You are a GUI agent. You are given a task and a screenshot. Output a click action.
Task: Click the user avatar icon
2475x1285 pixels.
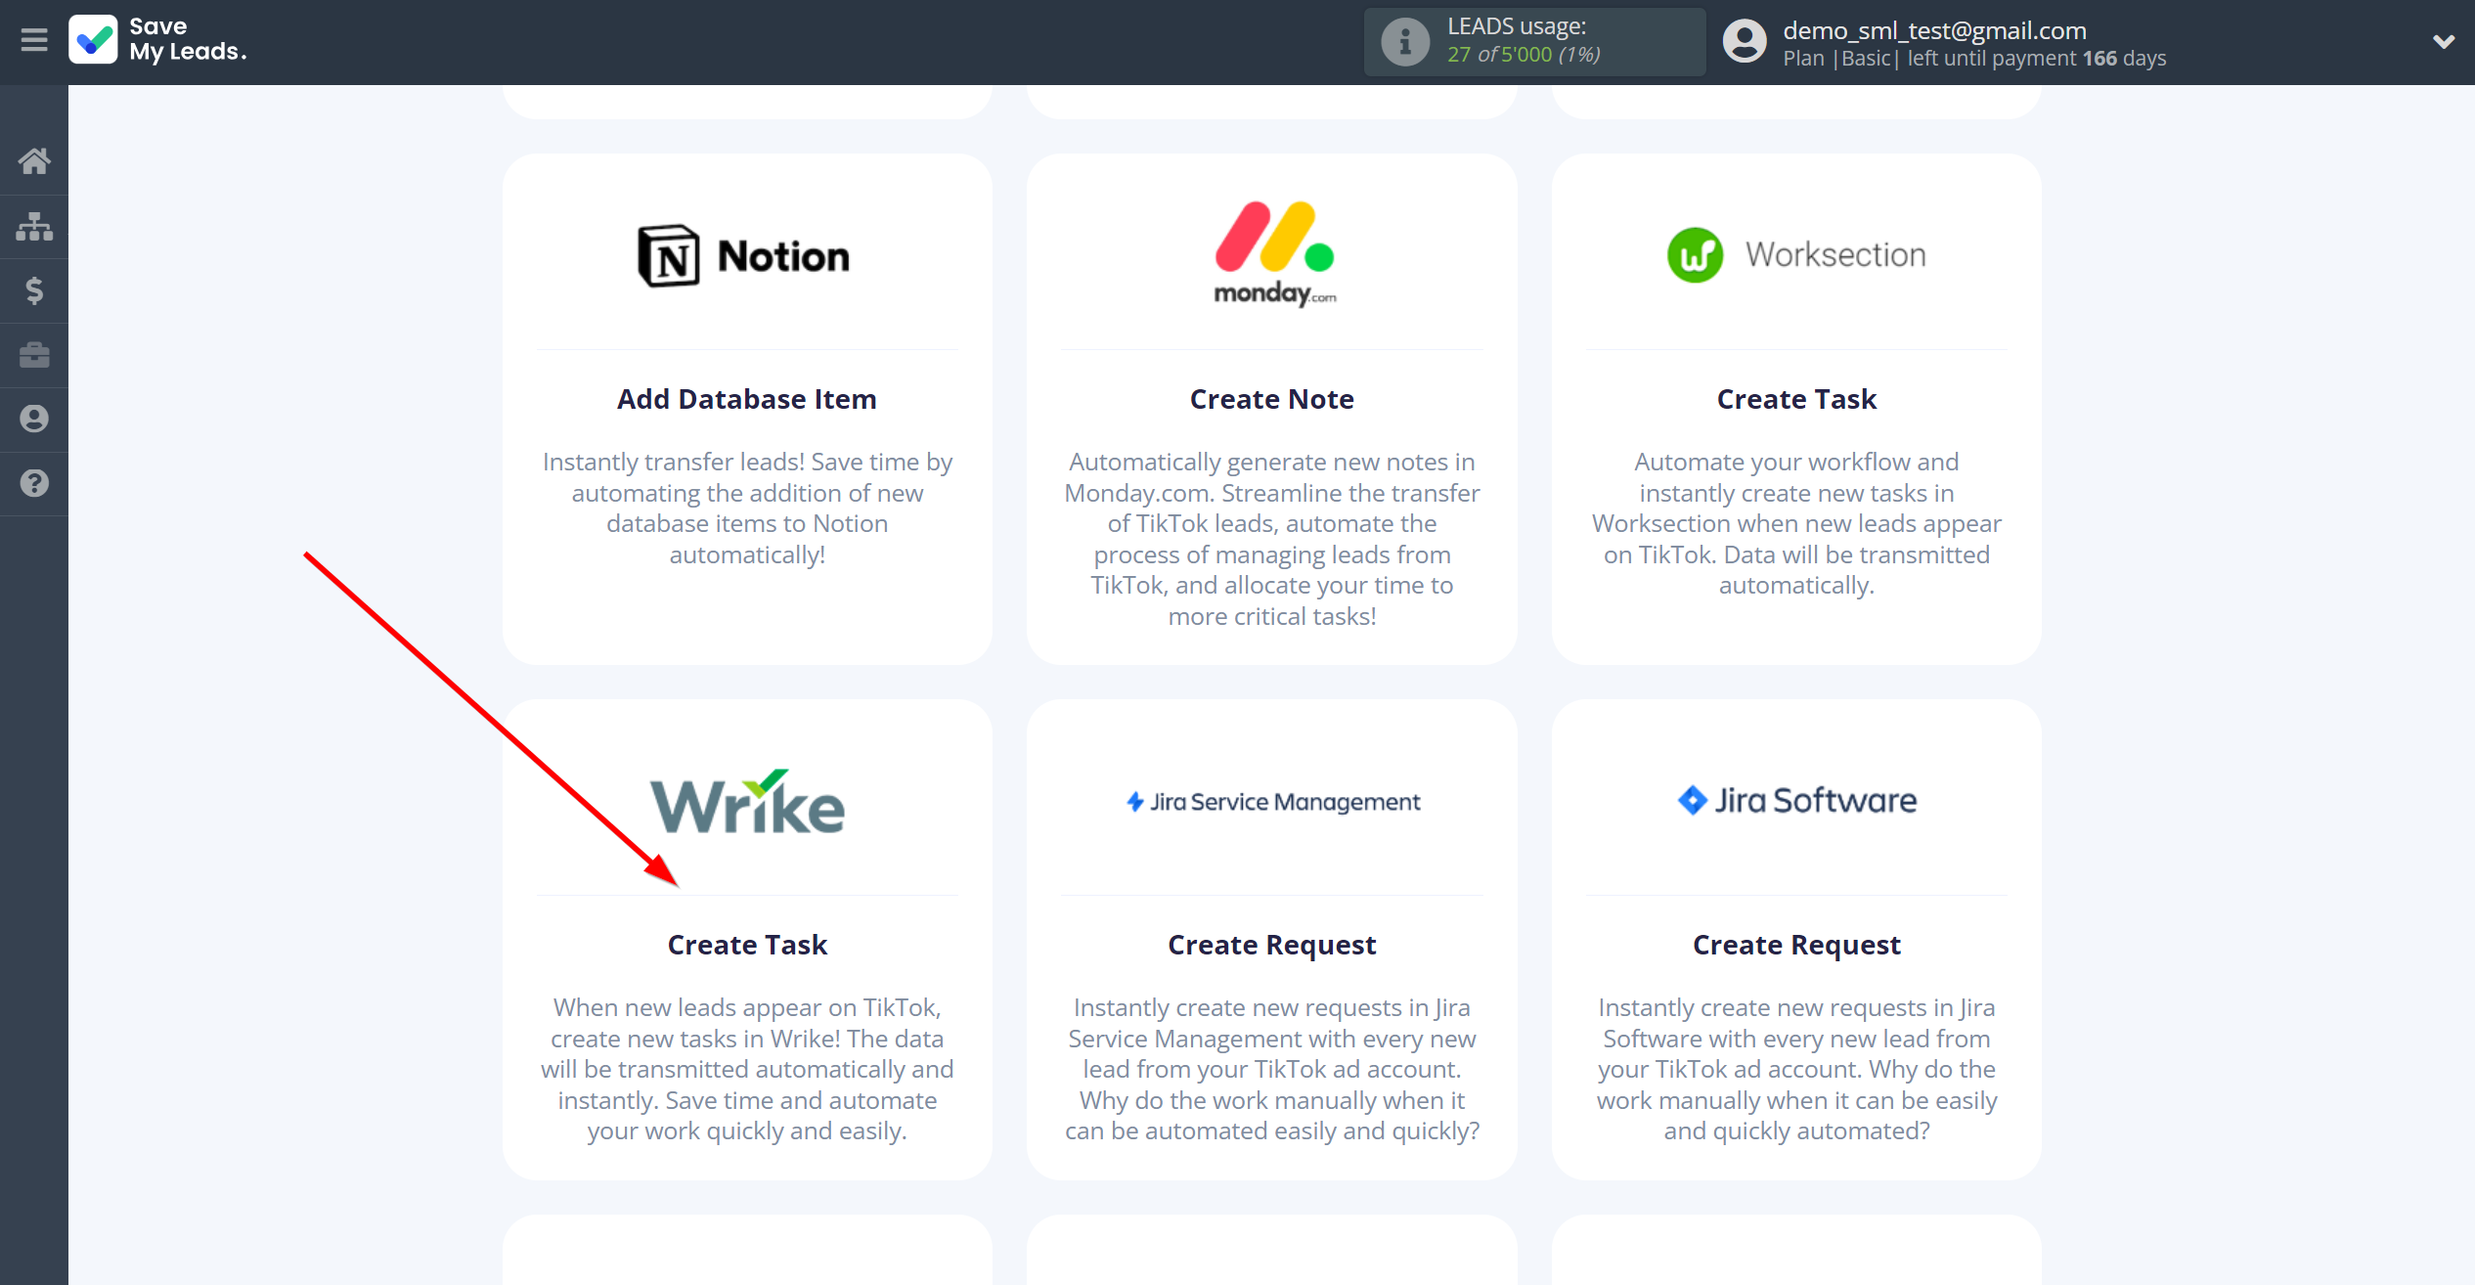(1745, 42)
